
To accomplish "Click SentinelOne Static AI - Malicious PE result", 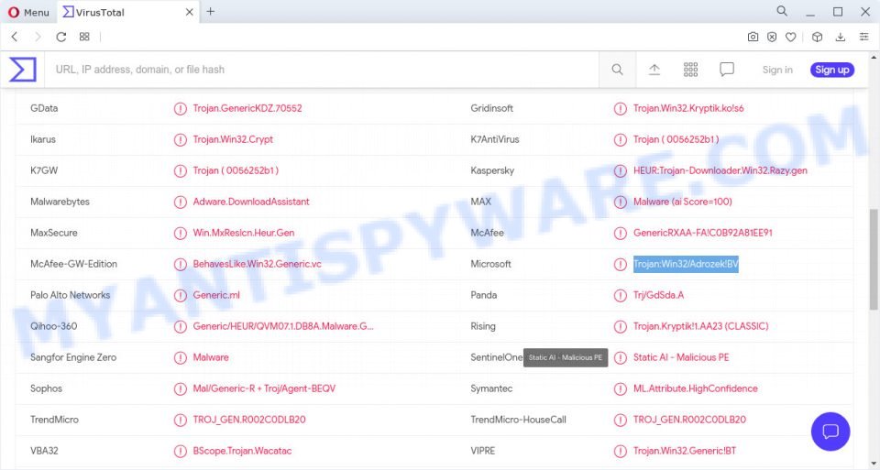I will point(681,357).
